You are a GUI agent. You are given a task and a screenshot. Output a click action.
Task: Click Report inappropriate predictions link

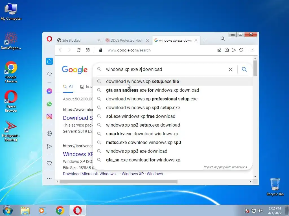click(225, 167)
